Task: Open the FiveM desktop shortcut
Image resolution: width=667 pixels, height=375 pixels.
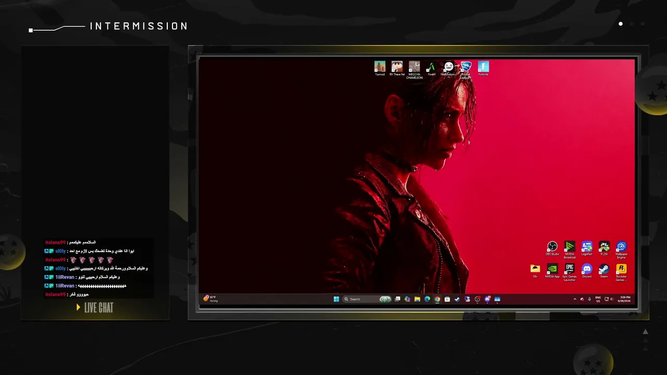Action: (431, 68)
